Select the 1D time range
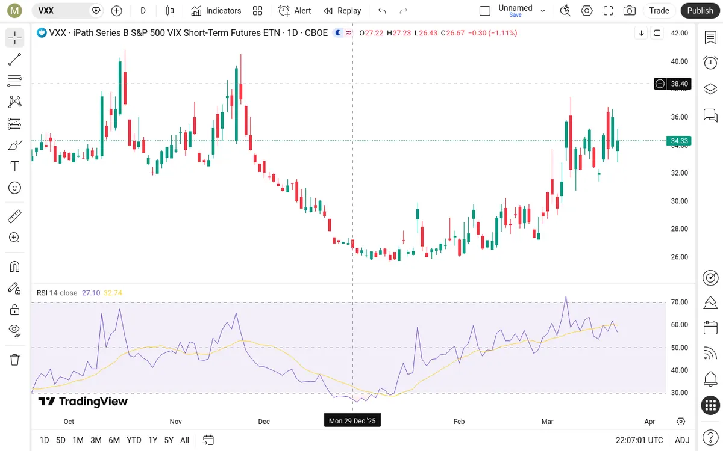The image size is (723, 451). pyautogui.click(x=44, y=440)
